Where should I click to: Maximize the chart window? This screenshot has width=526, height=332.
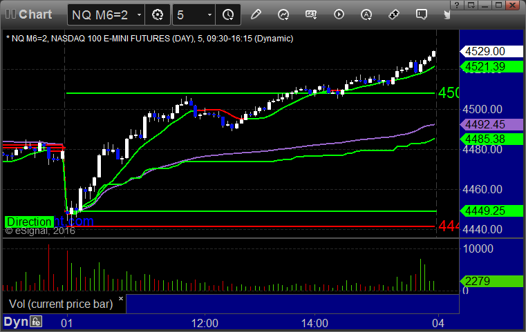[x=499, y=5]
